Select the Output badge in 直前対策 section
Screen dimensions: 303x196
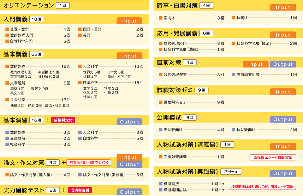click(x=283, y=64)
